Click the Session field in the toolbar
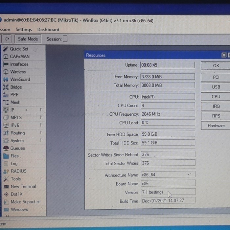 coord(65,39)
